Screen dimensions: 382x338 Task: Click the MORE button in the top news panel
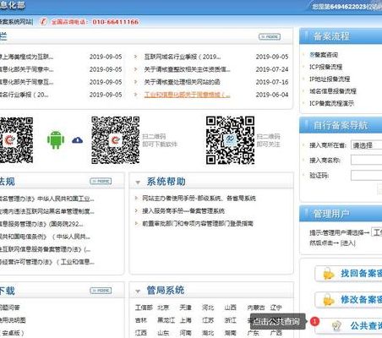[x=270, y=36]
